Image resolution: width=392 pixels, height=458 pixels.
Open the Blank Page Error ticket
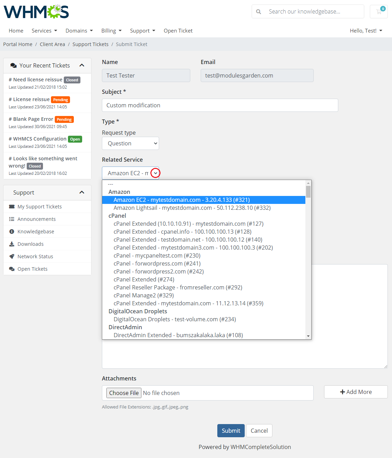(x=47, y=123)
